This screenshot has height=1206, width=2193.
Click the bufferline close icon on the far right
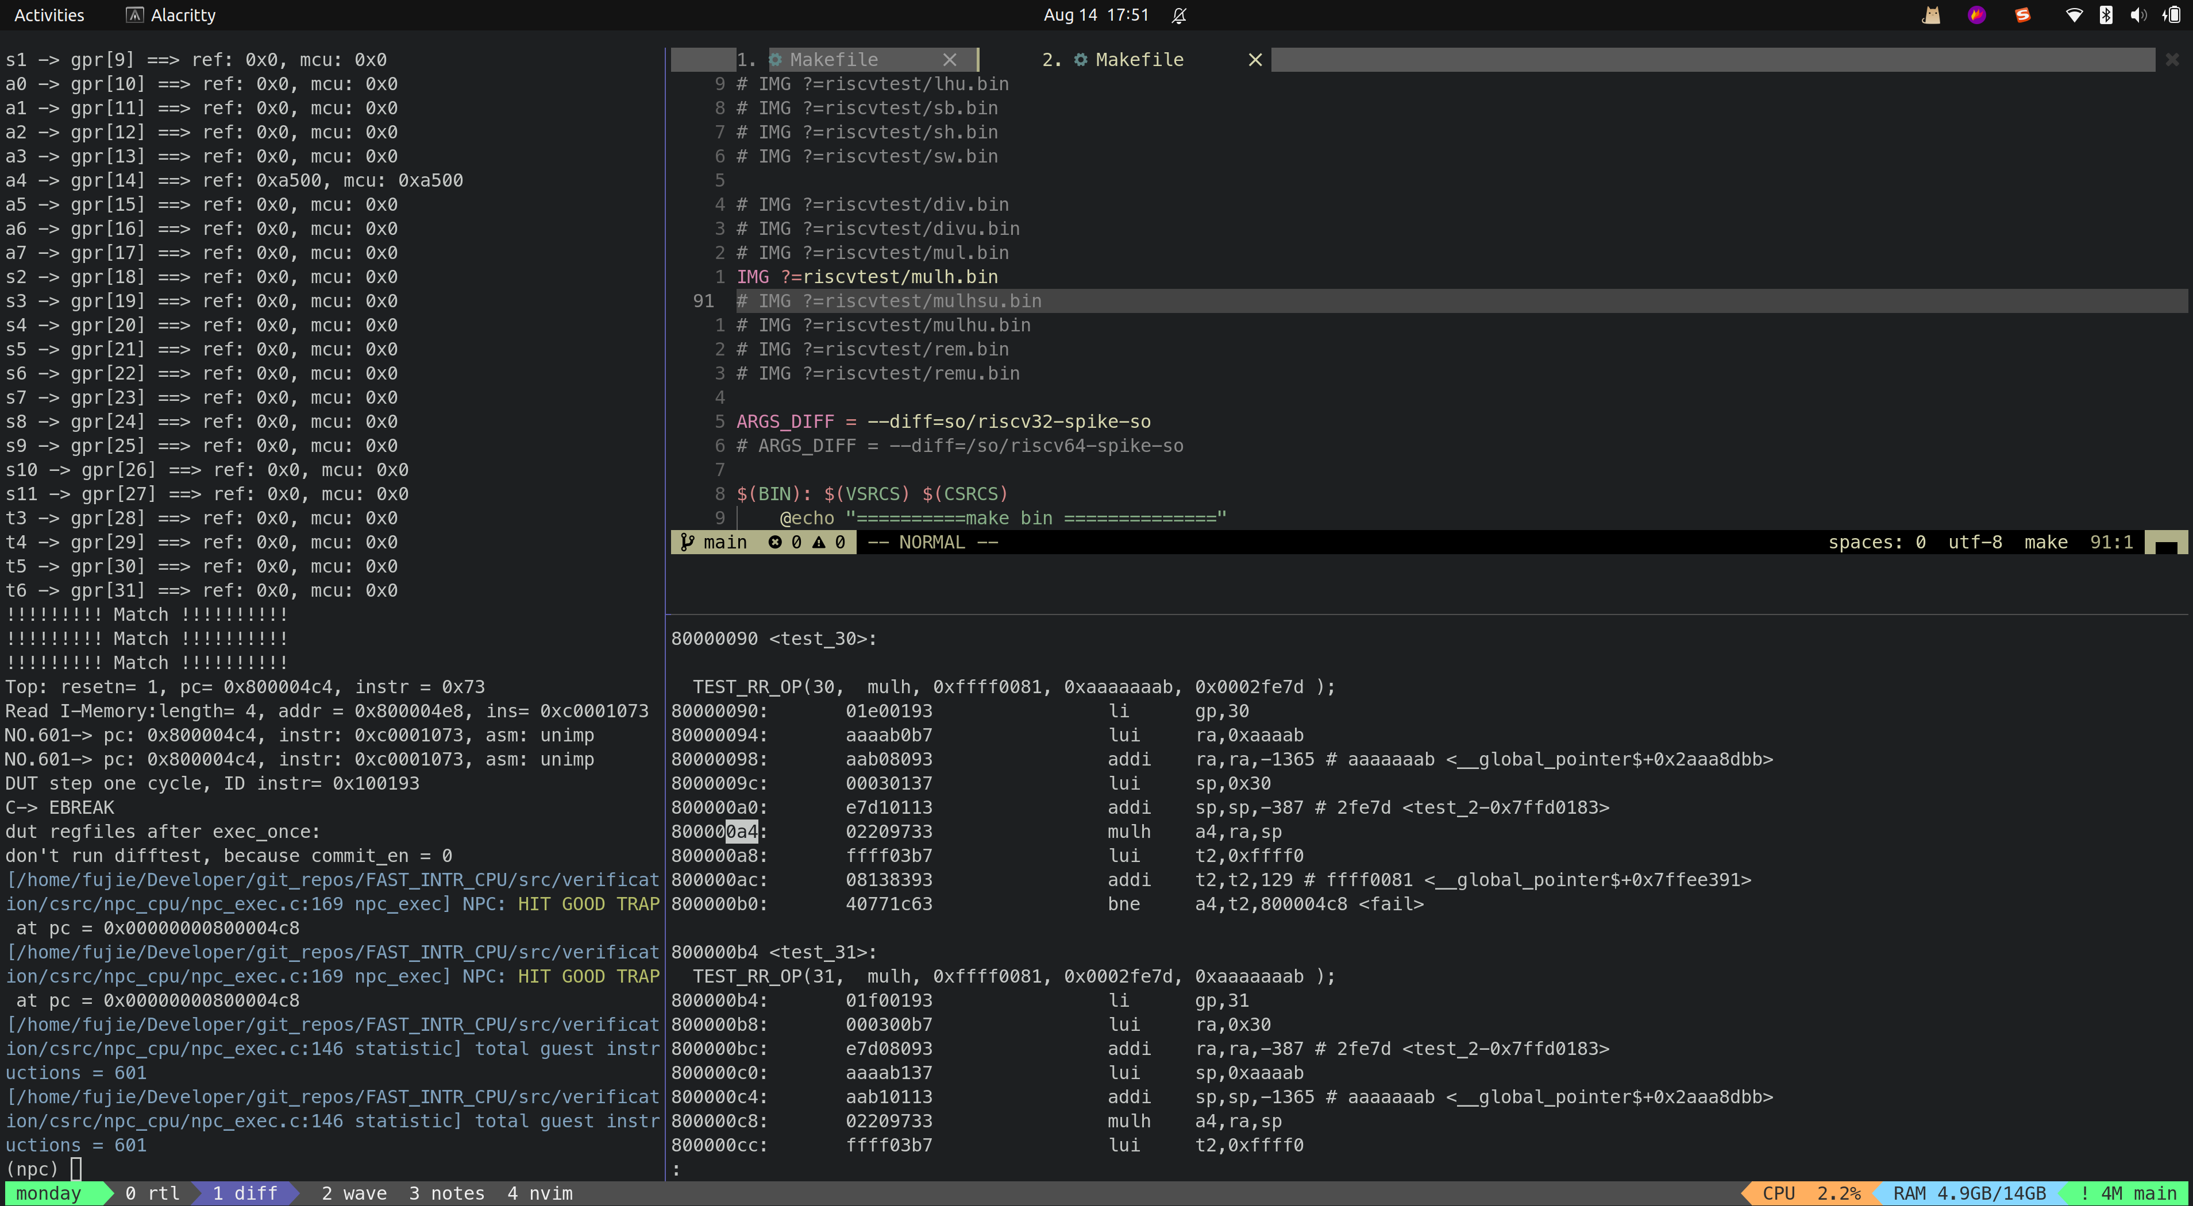point(2172,60)
